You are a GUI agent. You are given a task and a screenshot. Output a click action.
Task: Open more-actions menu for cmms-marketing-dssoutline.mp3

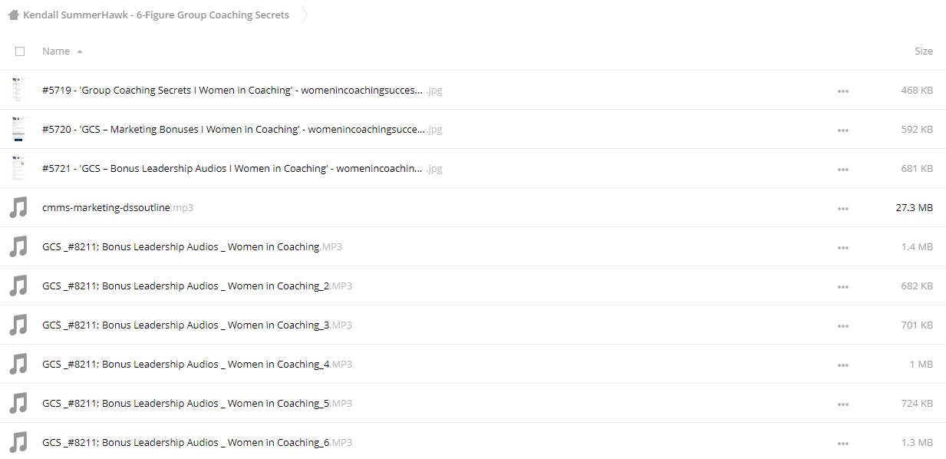pos(843,208)
